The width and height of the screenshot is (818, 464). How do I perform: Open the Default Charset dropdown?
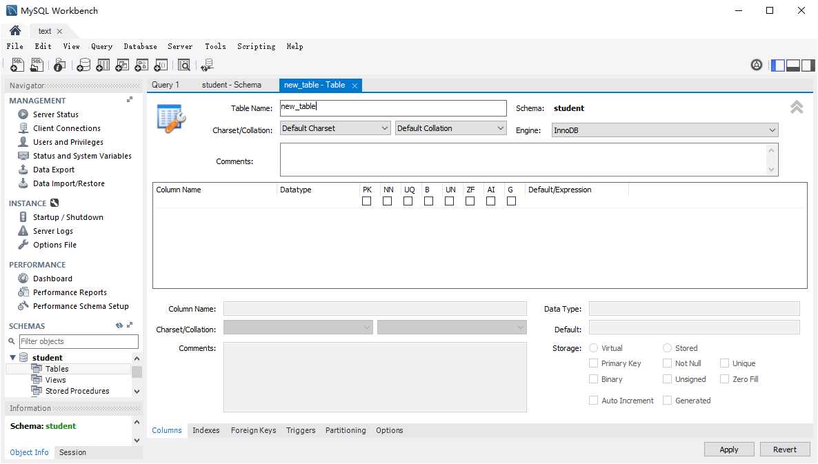(335, 128)
